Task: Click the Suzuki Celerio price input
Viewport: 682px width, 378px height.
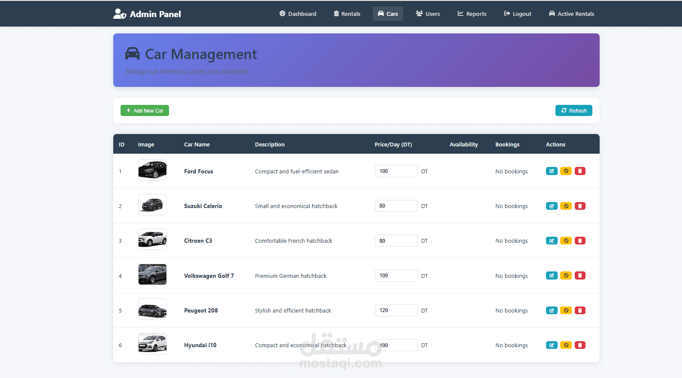Action: (396, 206)
